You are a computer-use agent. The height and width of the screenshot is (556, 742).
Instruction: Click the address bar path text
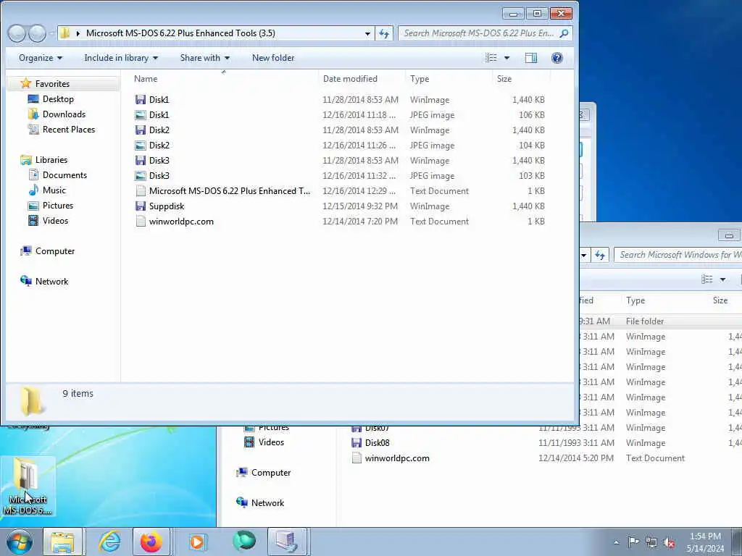point(180,33)
